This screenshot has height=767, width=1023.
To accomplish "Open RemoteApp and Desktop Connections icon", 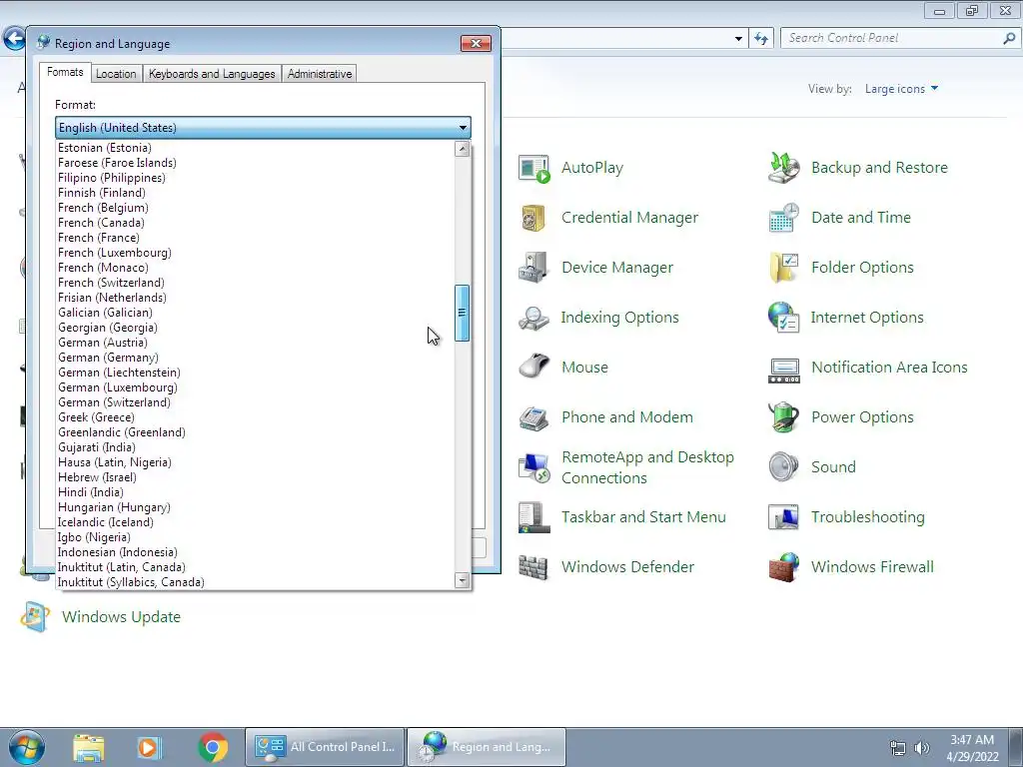I will tap(533, 467).
